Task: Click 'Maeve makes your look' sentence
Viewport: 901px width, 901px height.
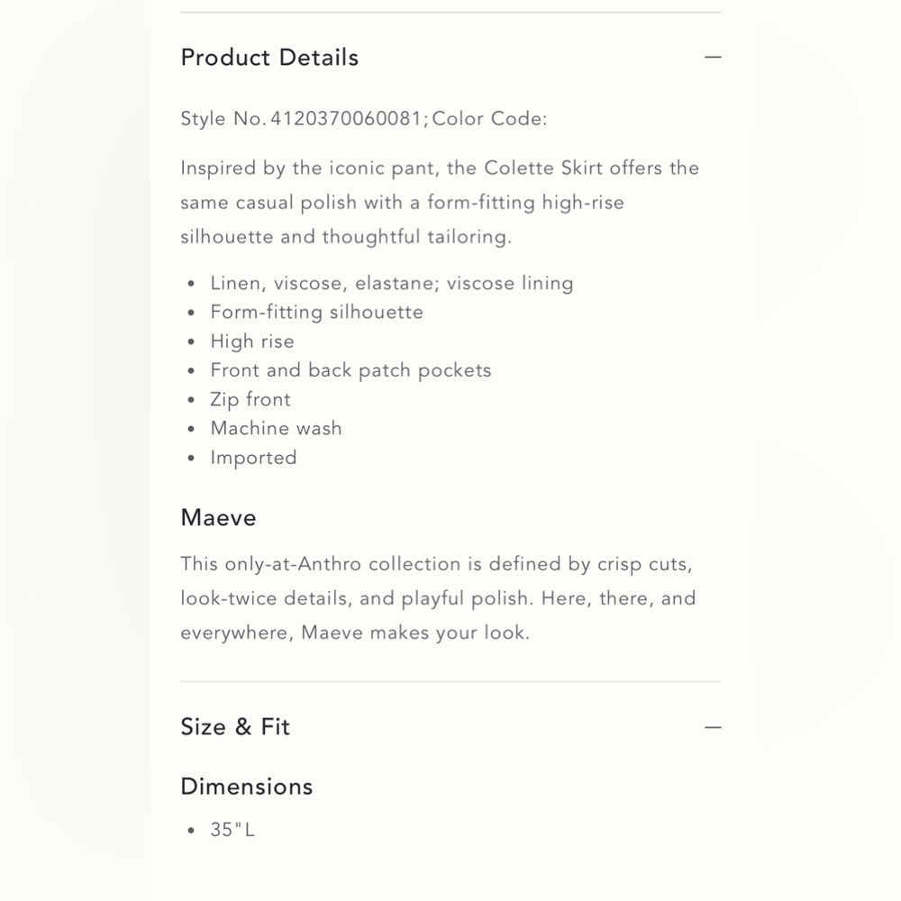Action: 414,633
